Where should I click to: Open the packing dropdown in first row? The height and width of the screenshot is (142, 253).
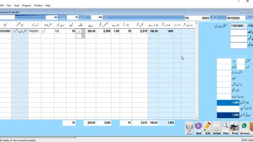[83, 31]
